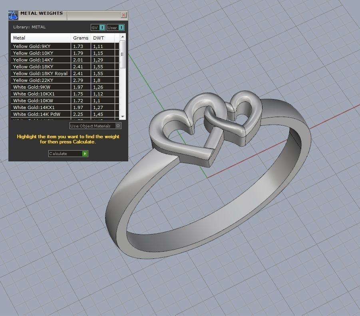This screenshot has height=316, width=360.
Task: Click the scroll up arrow of metal list
Action: tap(123, 37)
